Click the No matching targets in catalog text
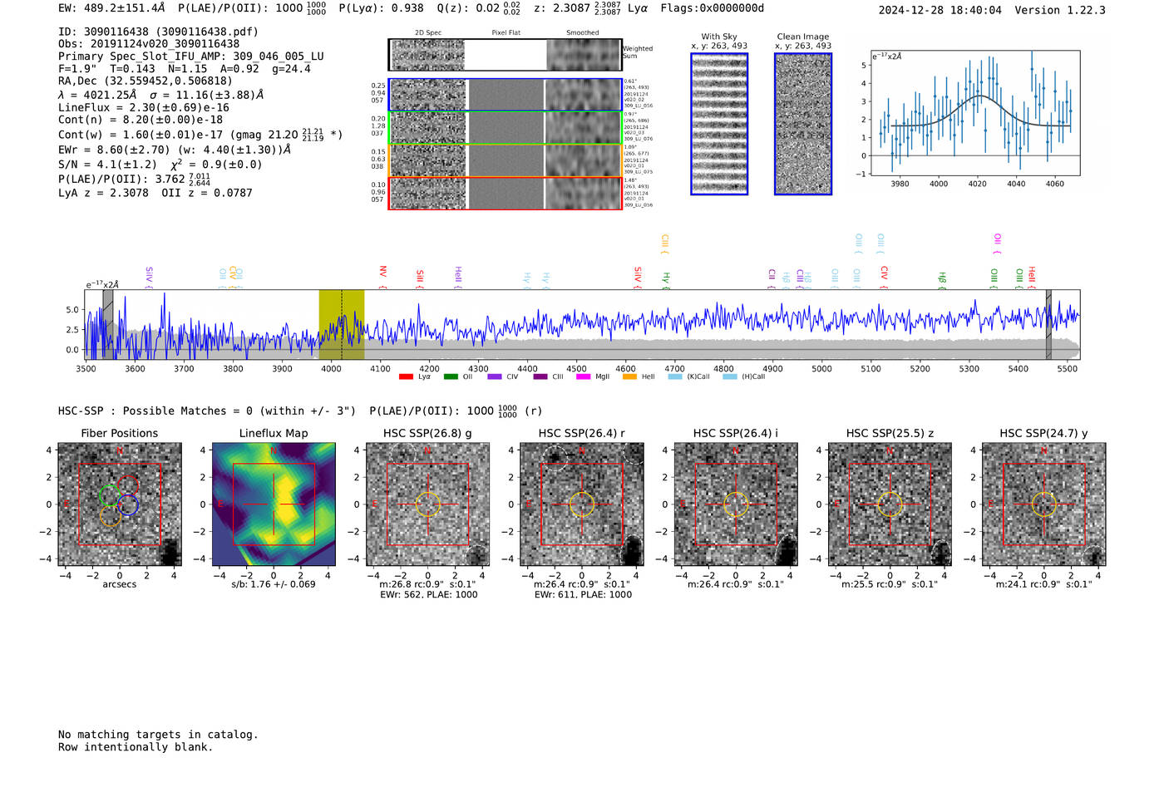 (158, 735)
